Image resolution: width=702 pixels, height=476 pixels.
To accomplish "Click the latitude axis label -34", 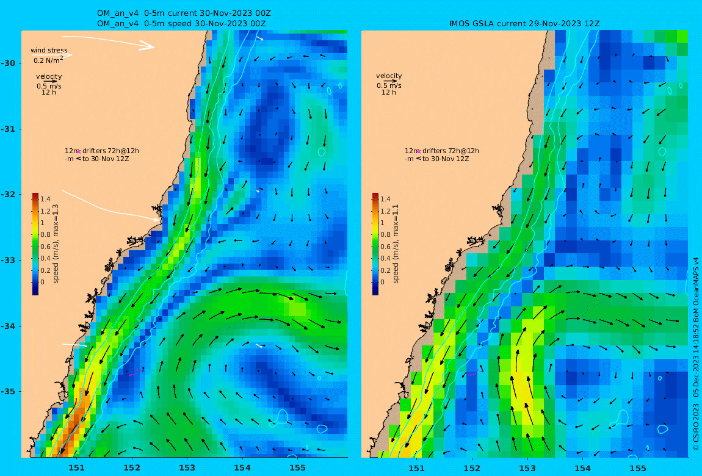I will click(8, 326).
